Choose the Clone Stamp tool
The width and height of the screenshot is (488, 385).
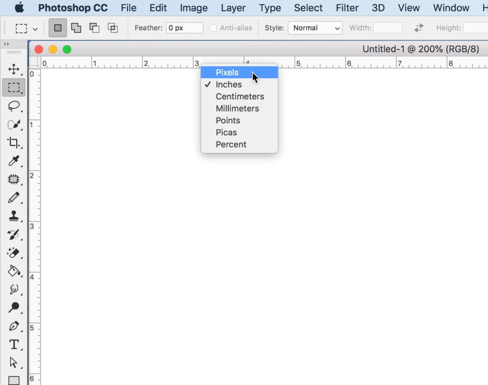point(14,217)
